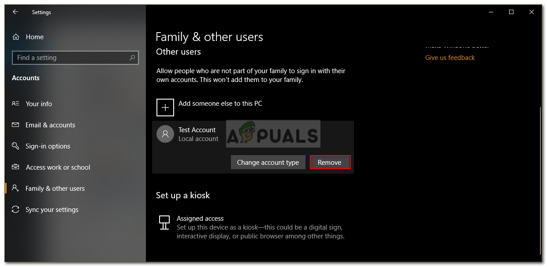The image size is (547, 267).
Task: Go to Email & accounts section
Action: 50,125
